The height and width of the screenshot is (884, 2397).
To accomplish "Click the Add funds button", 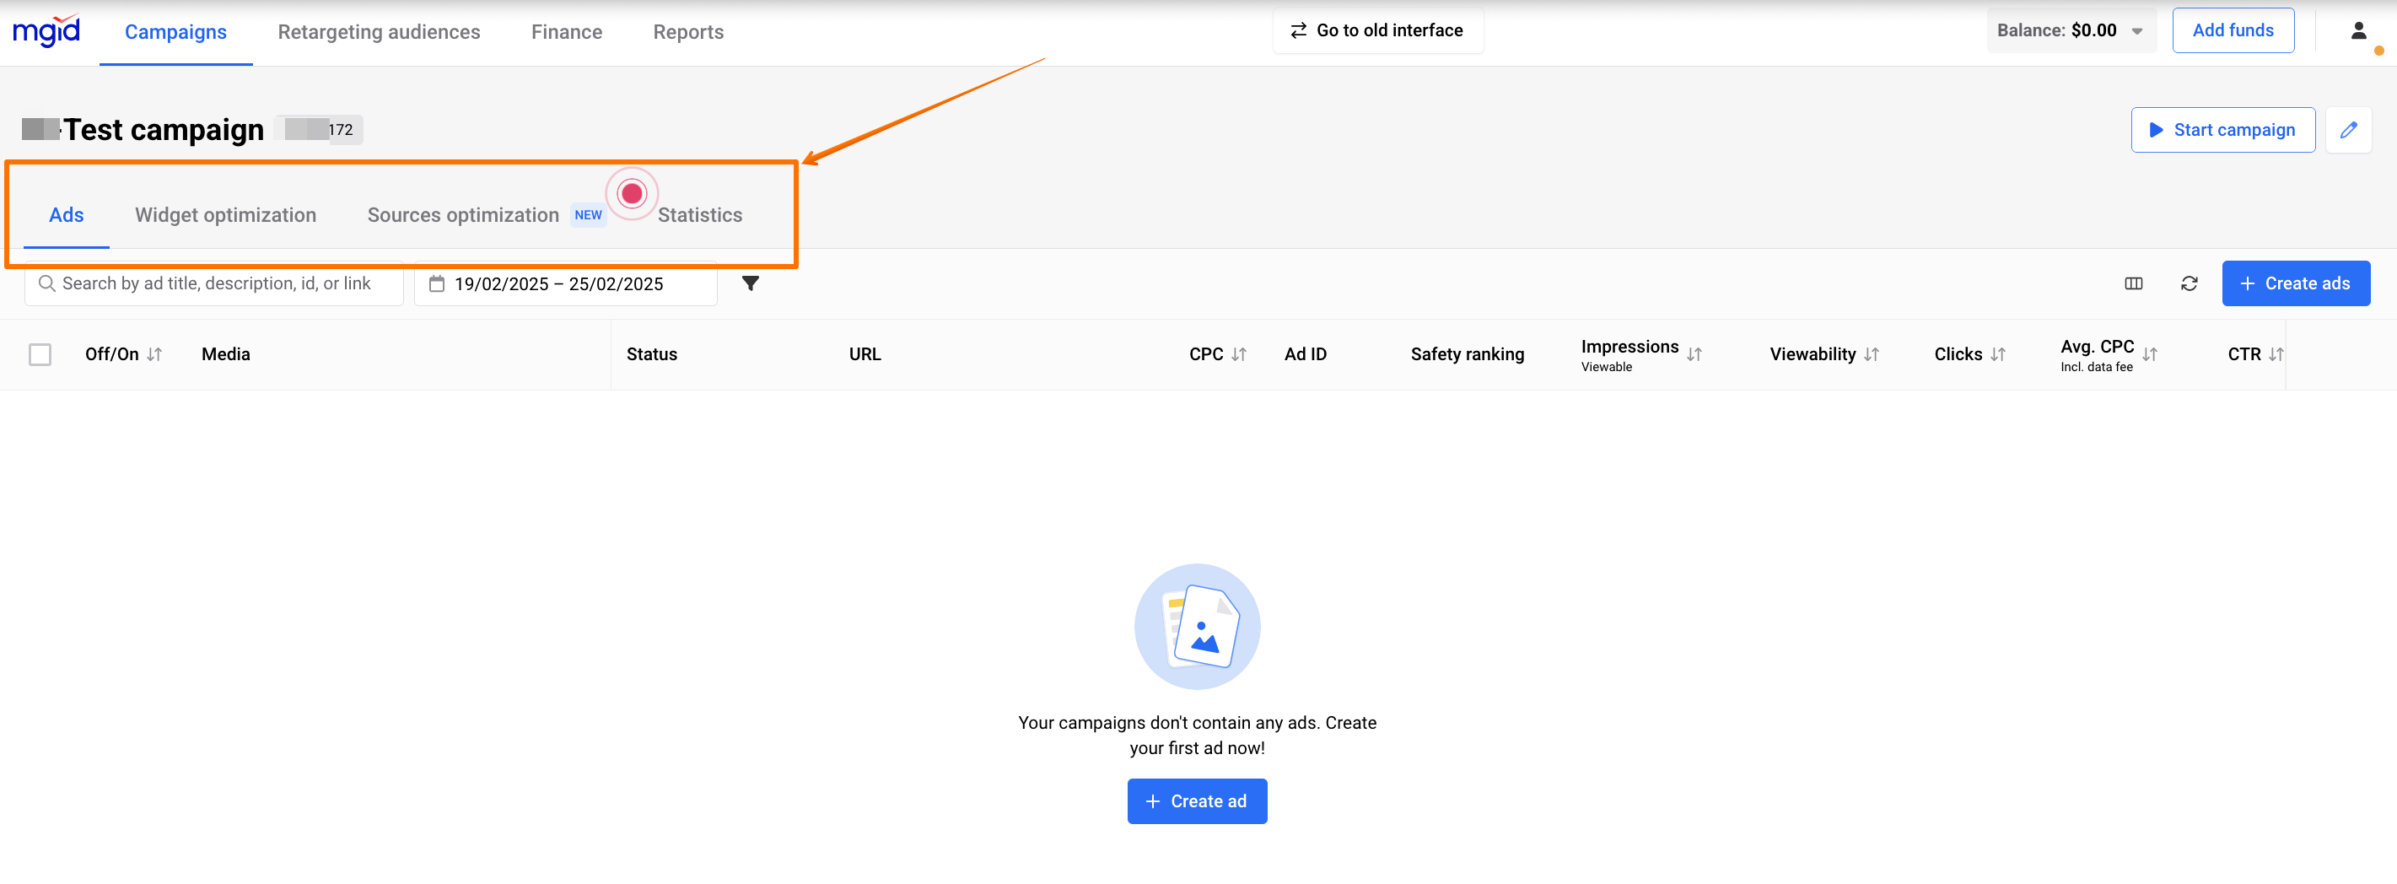I will (2233, 30).
